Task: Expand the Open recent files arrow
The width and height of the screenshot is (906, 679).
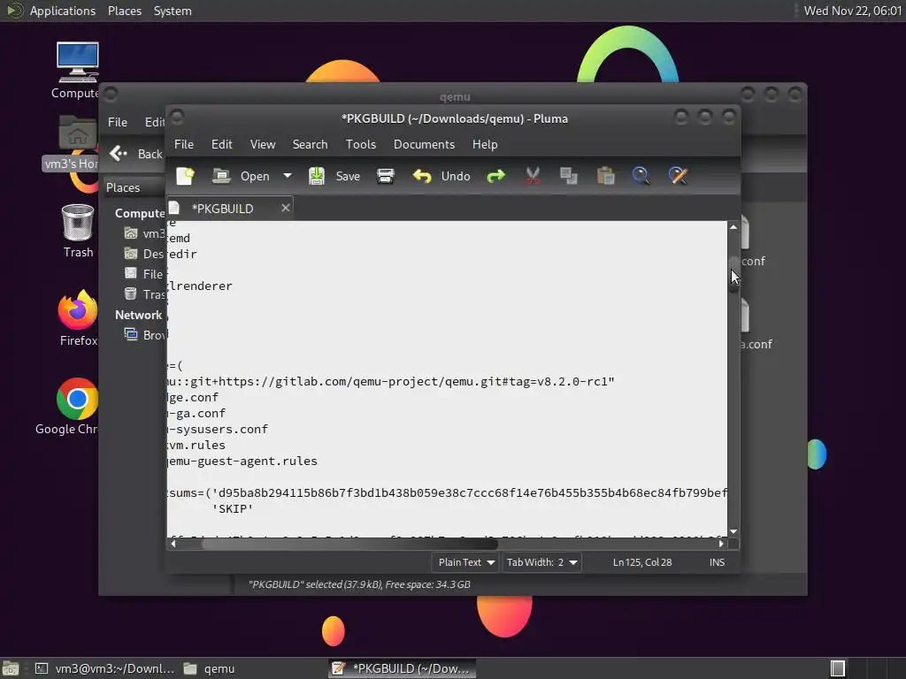Action: coord(288,176)
